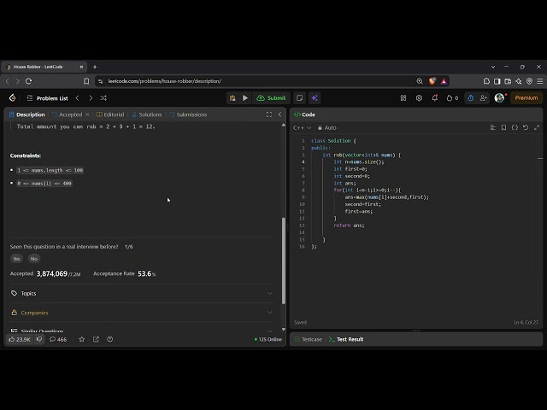
Task: Pick a random problem shuffle icon
Action: coord(103,98)
